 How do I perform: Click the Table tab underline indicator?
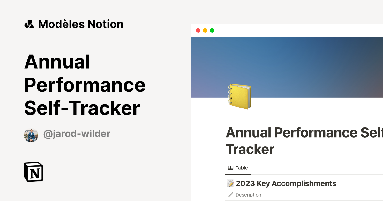click(x=238, y=174)
